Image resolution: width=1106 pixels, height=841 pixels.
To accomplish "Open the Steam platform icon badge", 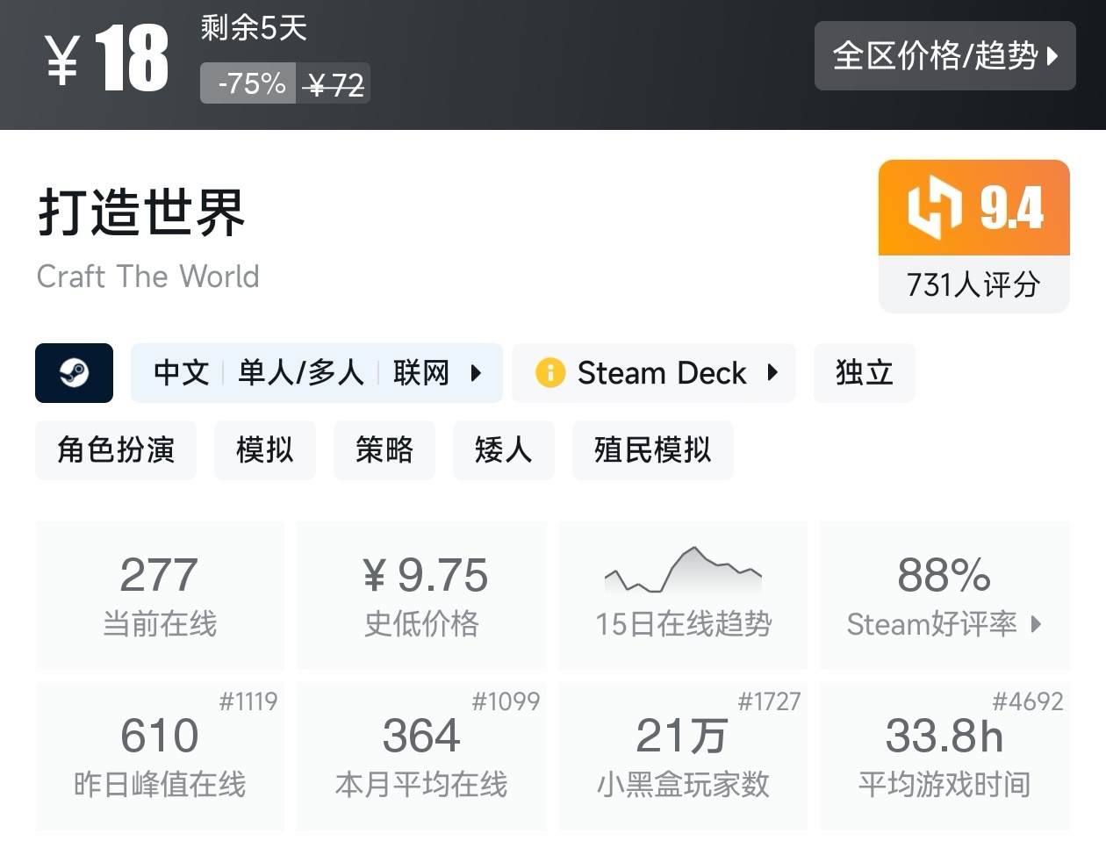I will (74, 373).
